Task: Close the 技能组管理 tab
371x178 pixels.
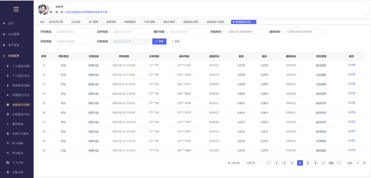Action: pos(137,22)
